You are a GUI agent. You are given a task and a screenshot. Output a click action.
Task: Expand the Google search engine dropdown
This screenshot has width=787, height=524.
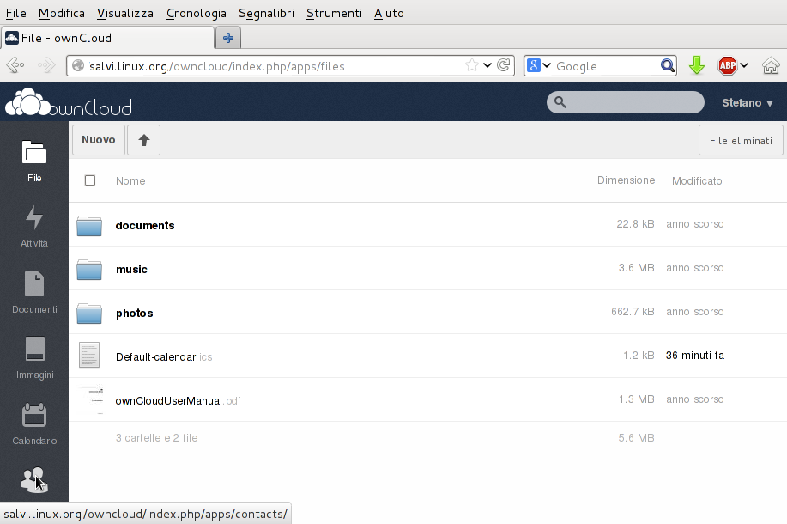(x=539, y=66)
